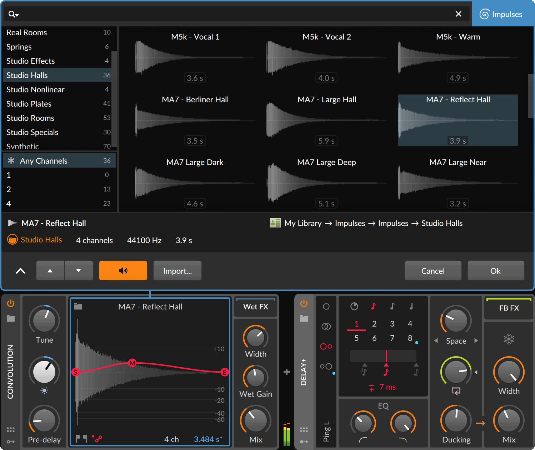Viewport: 535px width, 450px height.
Task: Click the freeze snowflake icon in FB FX
Action: coord(509,339)
